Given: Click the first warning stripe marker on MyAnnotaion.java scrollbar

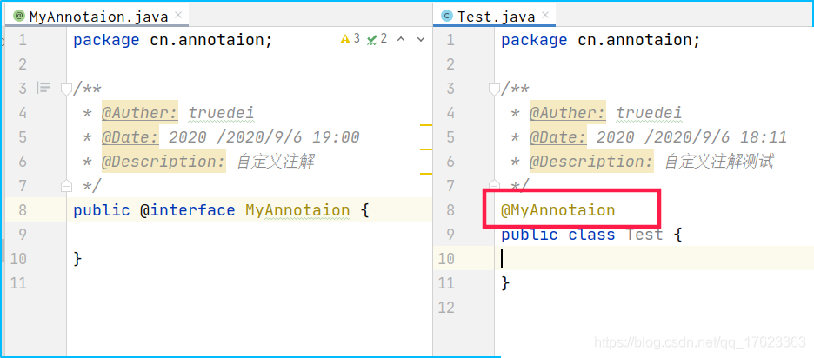Looking at the screenshot, I should (425, 125).
